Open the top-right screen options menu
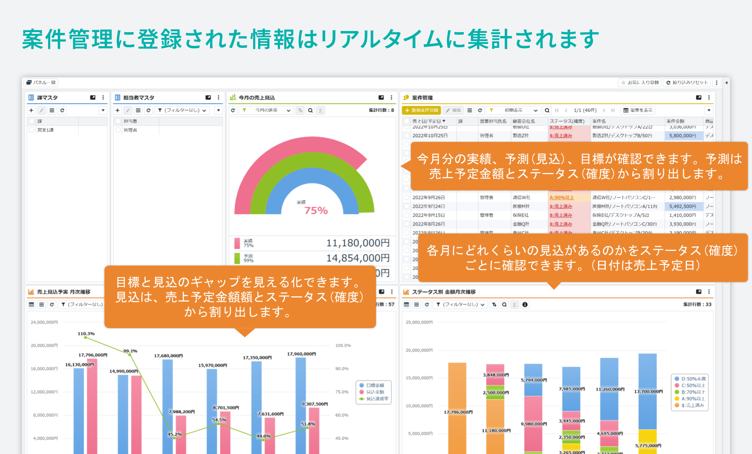 (x=717, y=83)
